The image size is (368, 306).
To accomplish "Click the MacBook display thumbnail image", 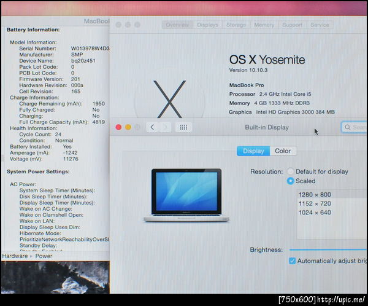I will point(186,195).
